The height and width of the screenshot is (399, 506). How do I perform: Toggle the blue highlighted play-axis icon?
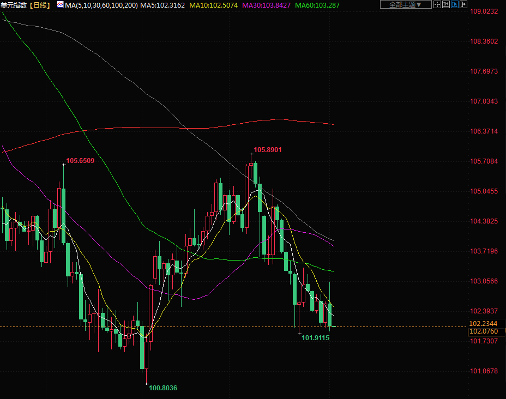point(455,5)
